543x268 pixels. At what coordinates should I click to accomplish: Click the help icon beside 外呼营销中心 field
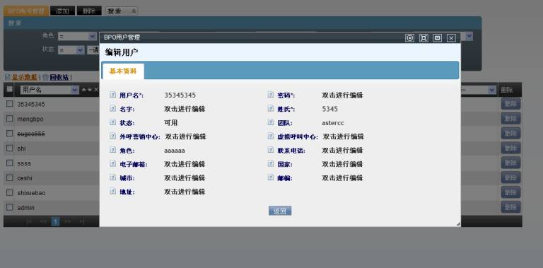(x=112, y=136)
